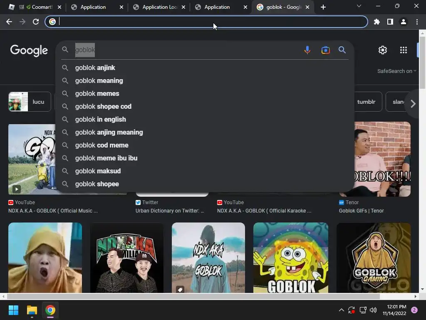Click the Chrome address bar
The height and width of the screenshot is (320, 426).
[x=206, y=22]
